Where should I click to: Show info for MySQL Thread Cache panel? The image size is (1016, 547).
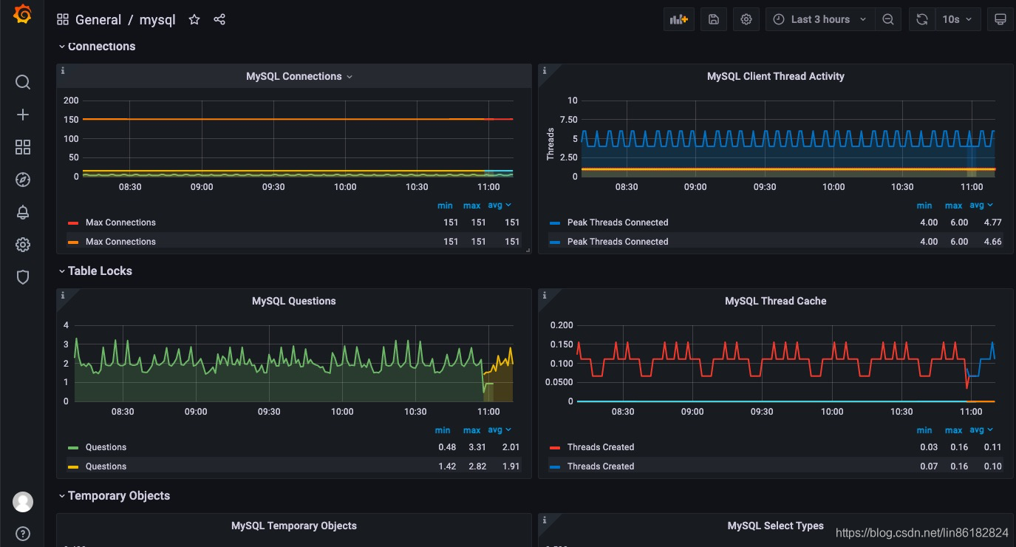[x=545, y=296]
